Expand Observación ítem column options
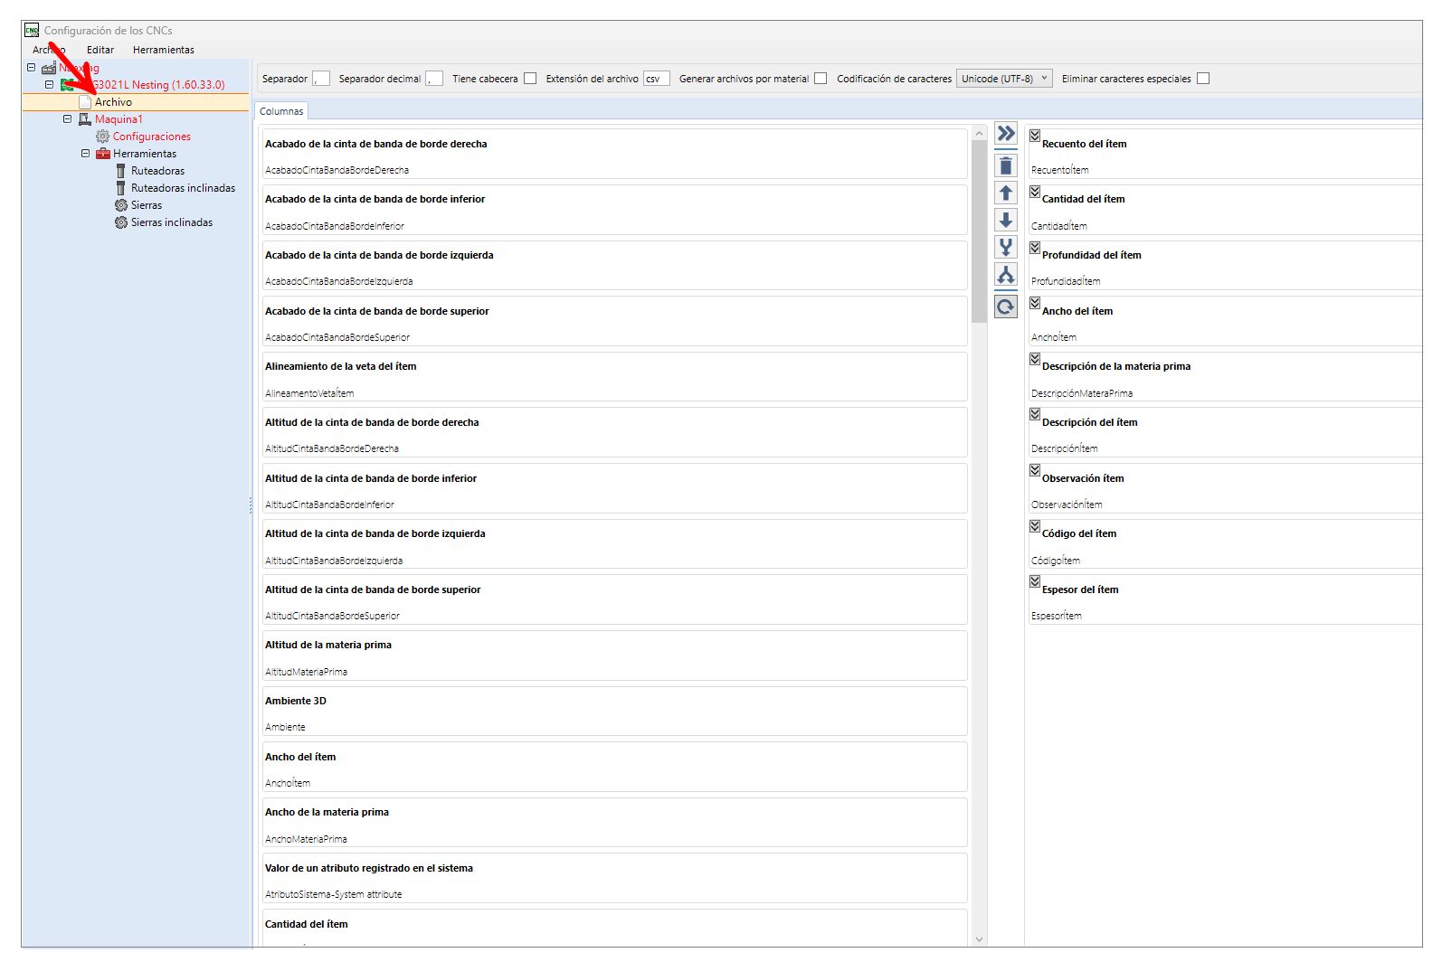Image resolution: width=1442 pixels, height=962 pixels. [x=1035, y=470]
